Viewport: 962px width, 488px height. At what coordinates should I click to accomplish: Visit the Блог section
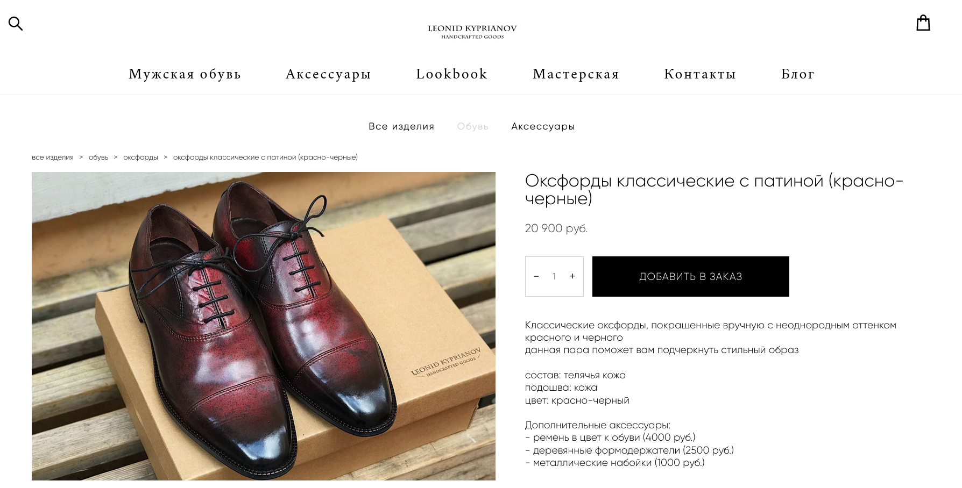tap(797, 74)
